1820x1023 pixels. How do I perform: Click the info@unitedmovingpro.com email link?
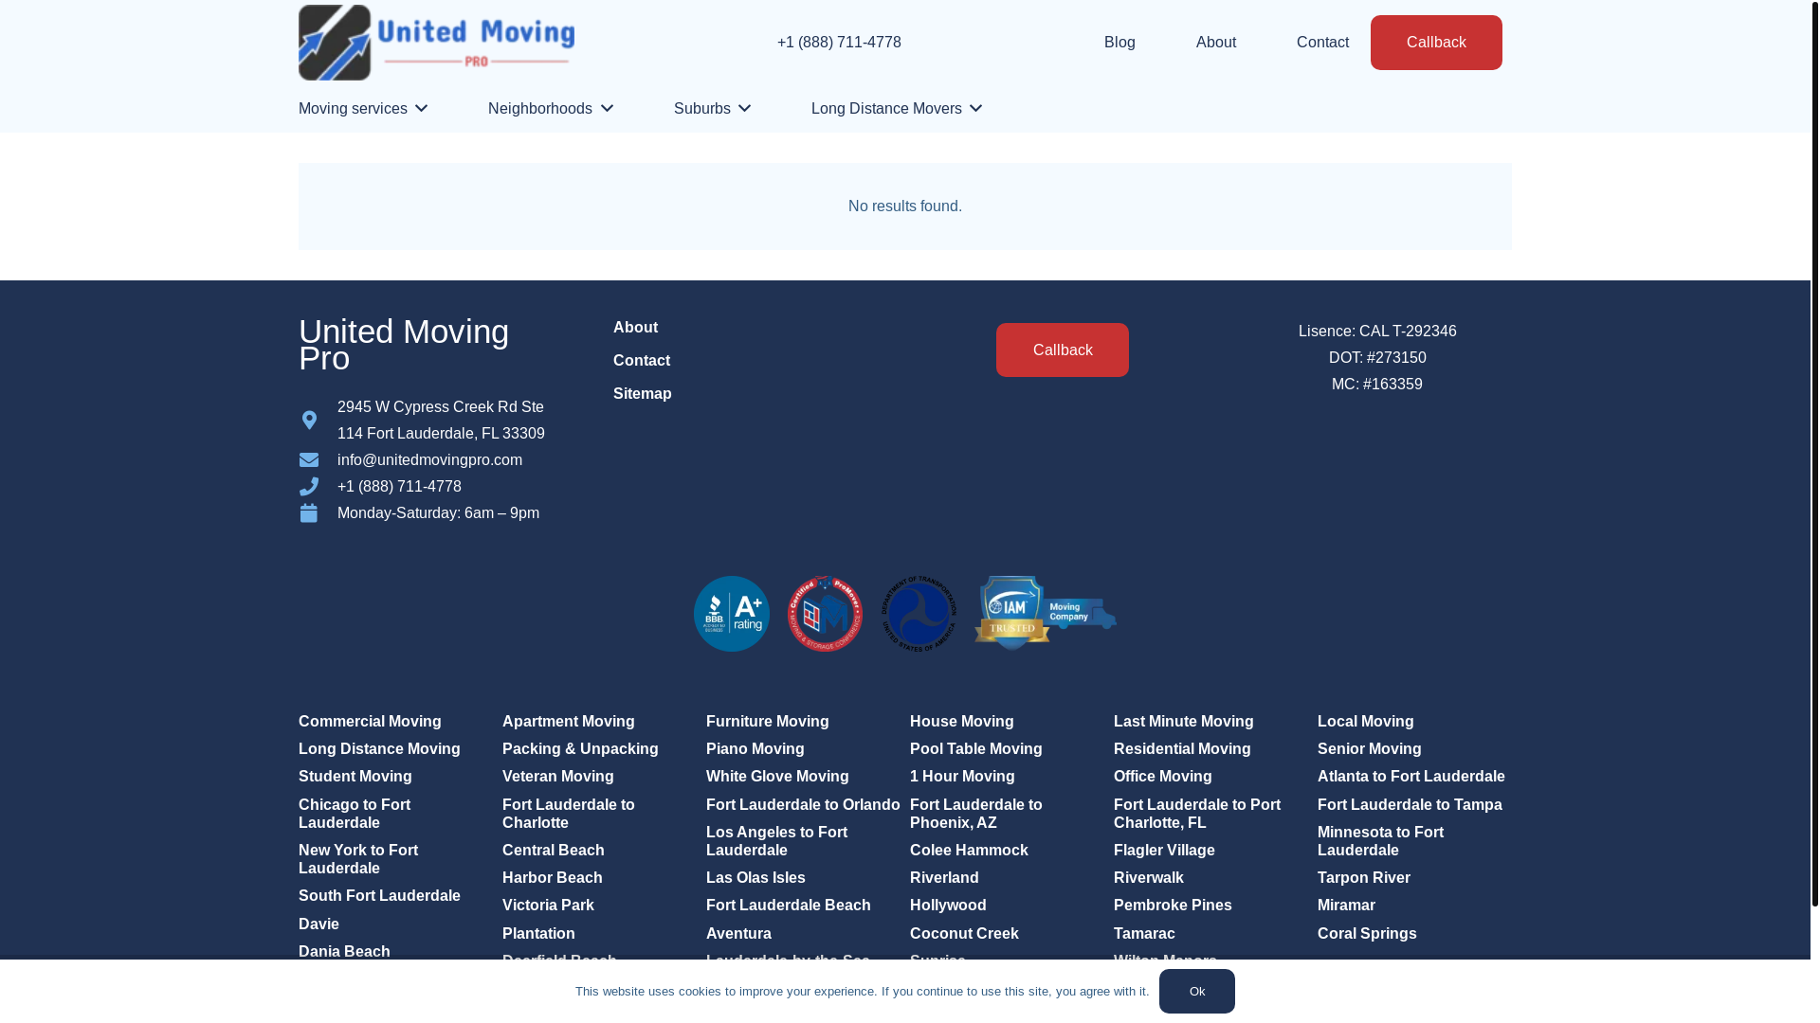click(x=429, y=460)
